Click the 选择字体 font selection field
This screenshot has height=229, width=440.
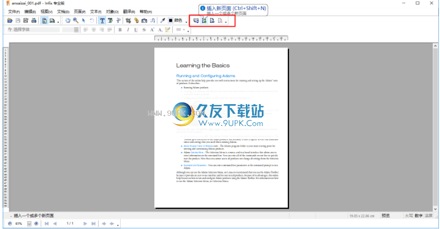point(33,29)
